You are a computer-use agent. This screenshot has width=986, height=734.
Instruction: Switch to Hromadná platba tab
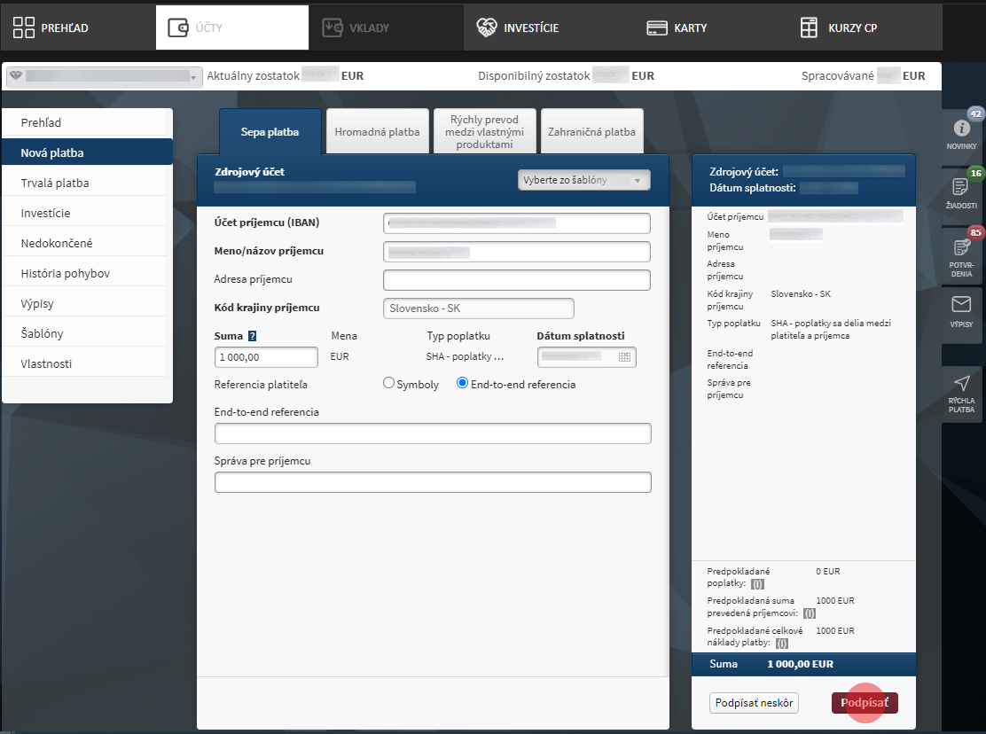click(x=377, y=132)
